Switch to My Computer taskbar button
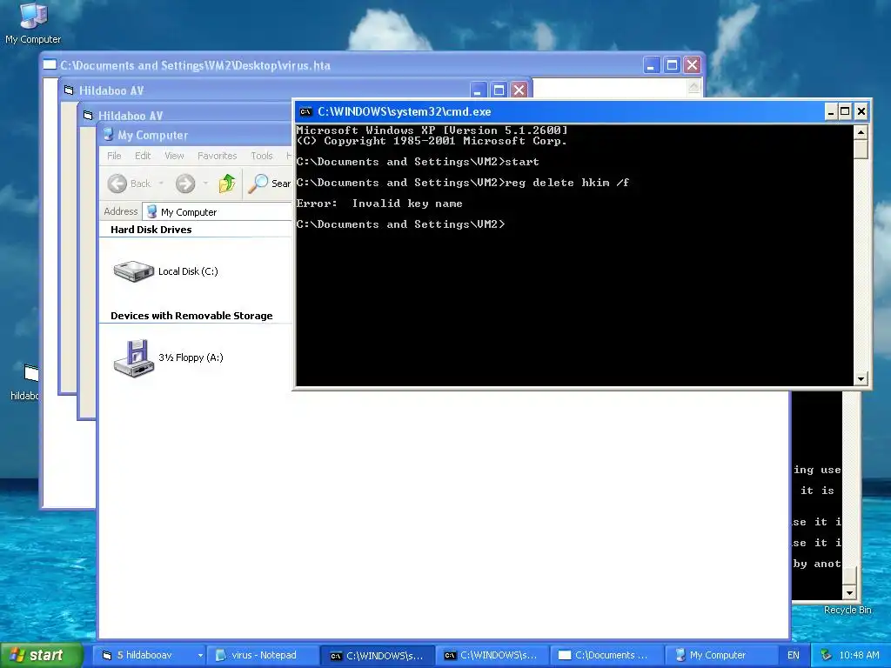 click(720, 656)
